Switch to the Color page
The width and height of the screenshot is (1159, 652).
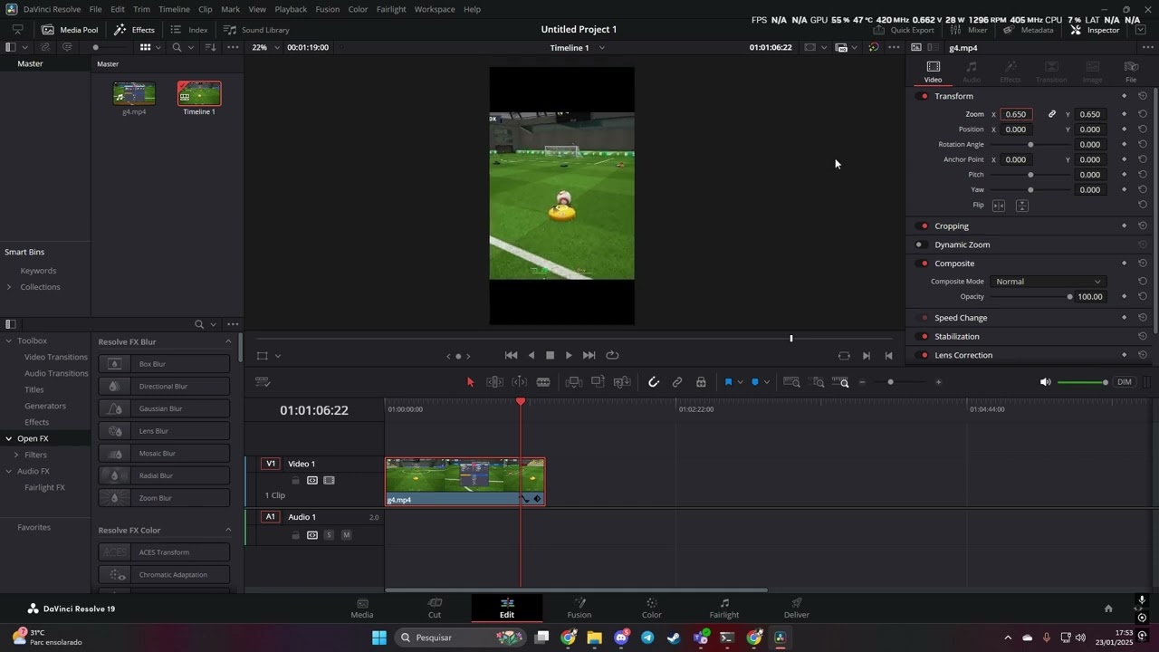tap(652, 608)
